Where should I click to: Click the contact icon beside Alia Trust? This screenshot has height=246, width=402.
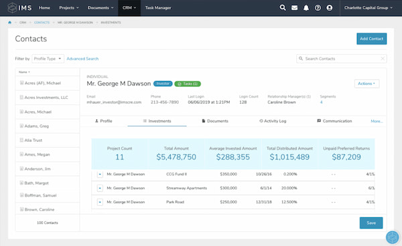tap(21, 140)
